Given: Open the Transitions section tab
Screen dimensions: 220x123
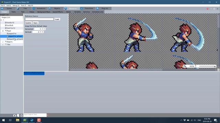Looking at the screenshot, I should pos(88,8).
